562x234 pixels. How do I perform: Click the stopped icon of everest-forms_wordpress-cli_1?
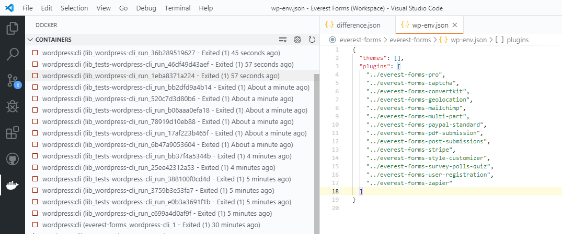(35, 225)
